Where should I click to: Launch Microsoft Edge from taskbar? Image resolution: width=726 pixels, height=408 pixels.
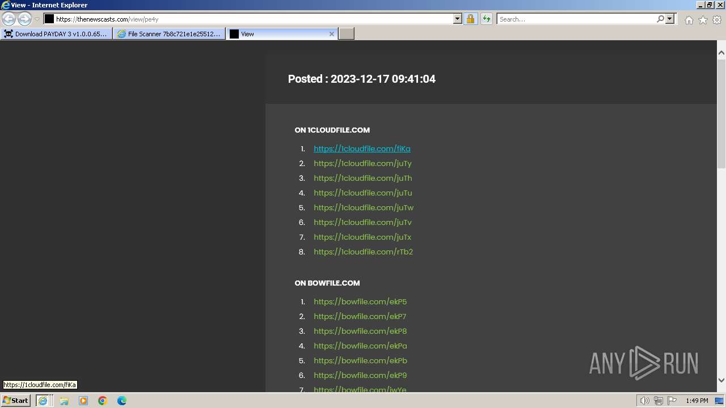(x=122, y=401)
